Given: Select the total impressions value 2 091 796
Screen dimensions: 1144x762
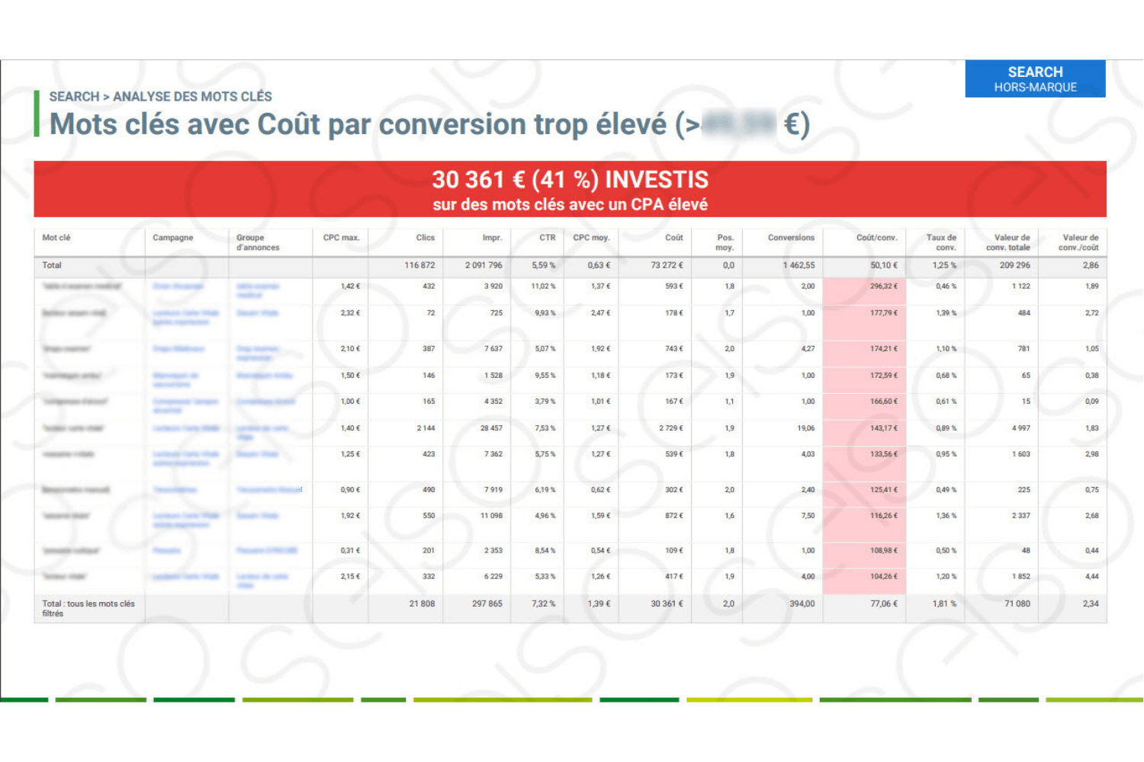Looking at the screenshot, I should click(x=484, y=265).
